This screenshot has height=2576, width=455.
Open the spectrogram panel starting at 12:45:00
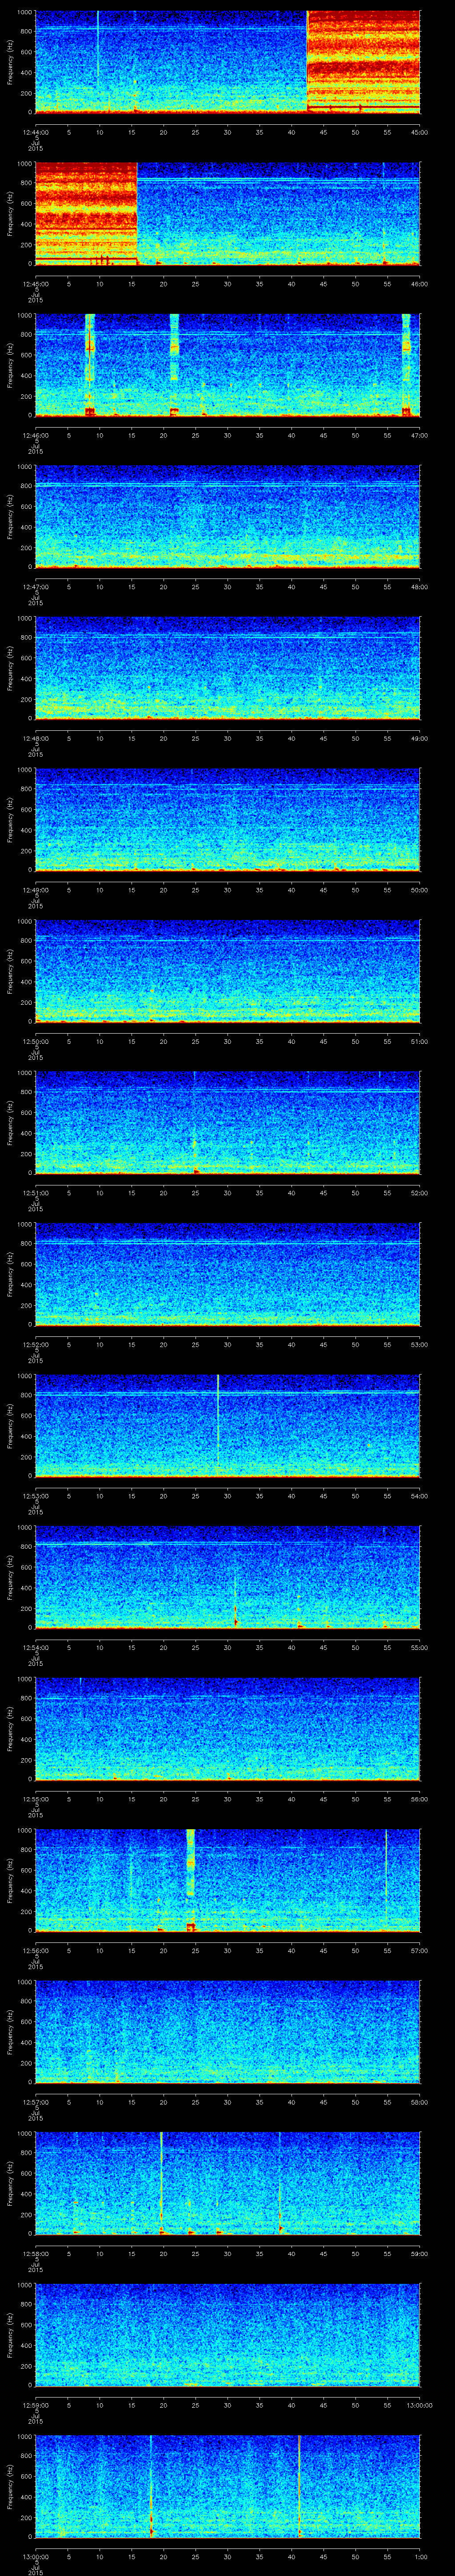228,213
